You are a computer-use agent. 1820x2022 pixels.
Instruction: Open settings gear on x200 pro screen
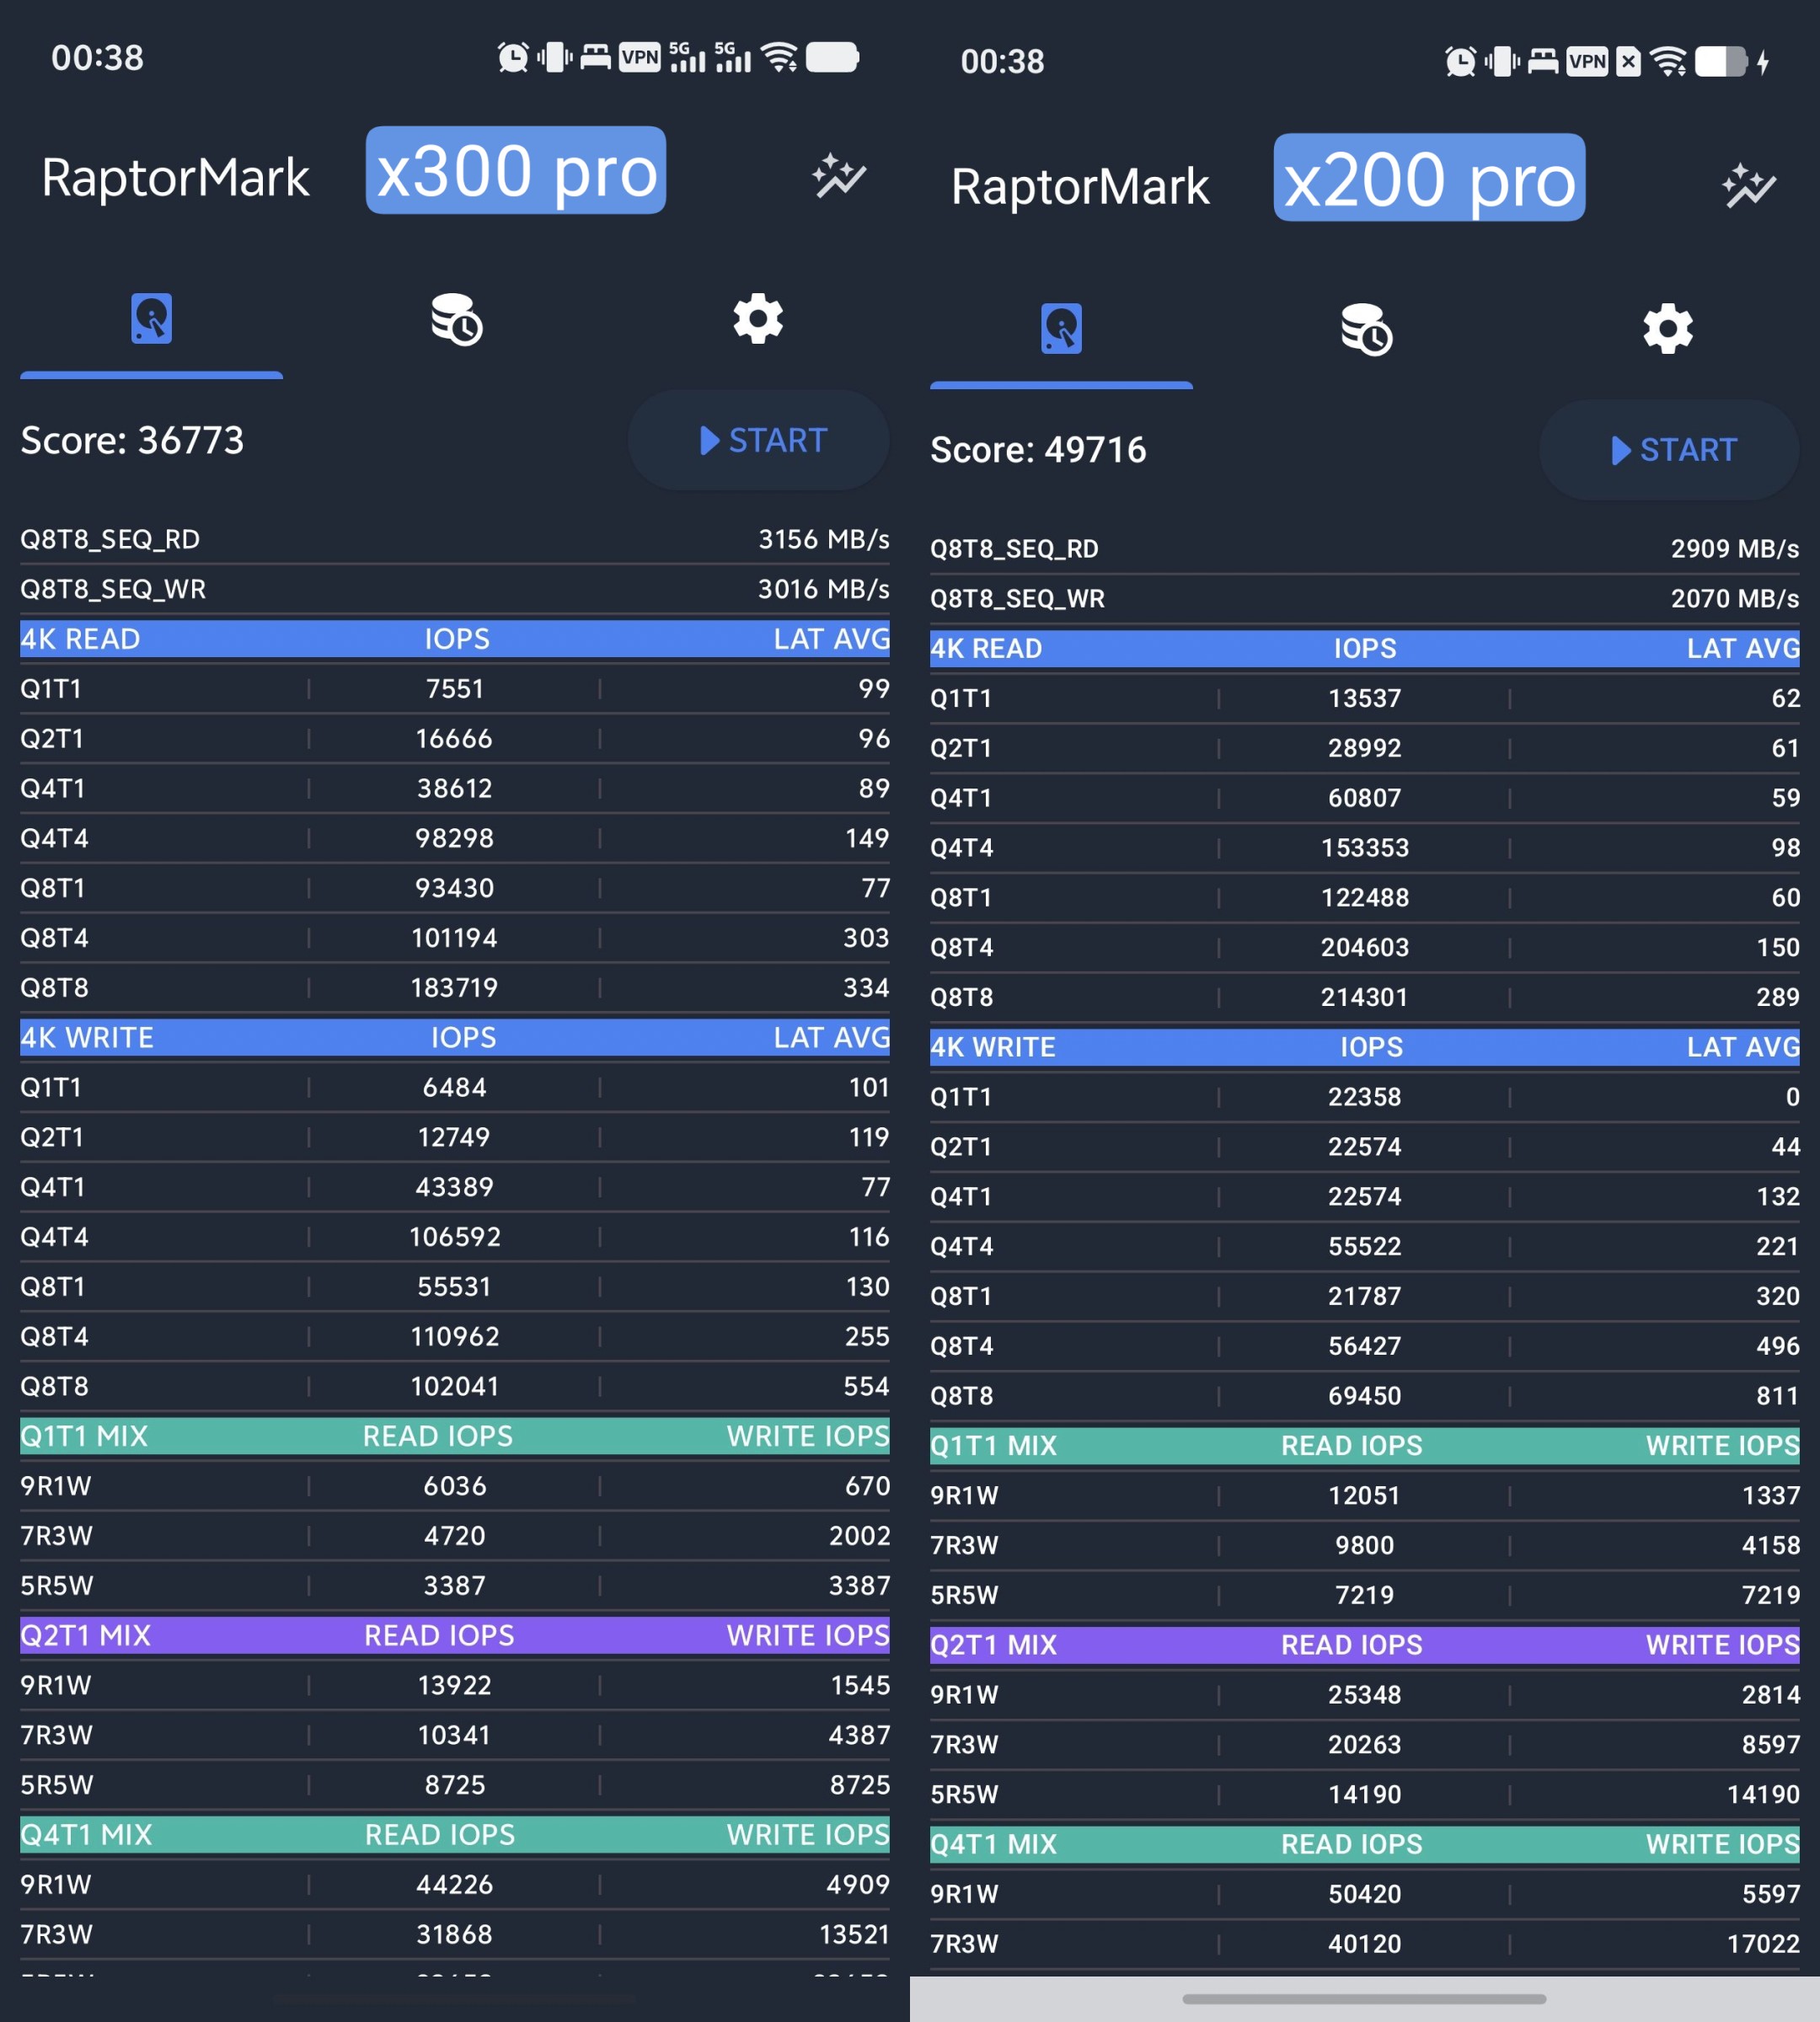pos(1668,329)
